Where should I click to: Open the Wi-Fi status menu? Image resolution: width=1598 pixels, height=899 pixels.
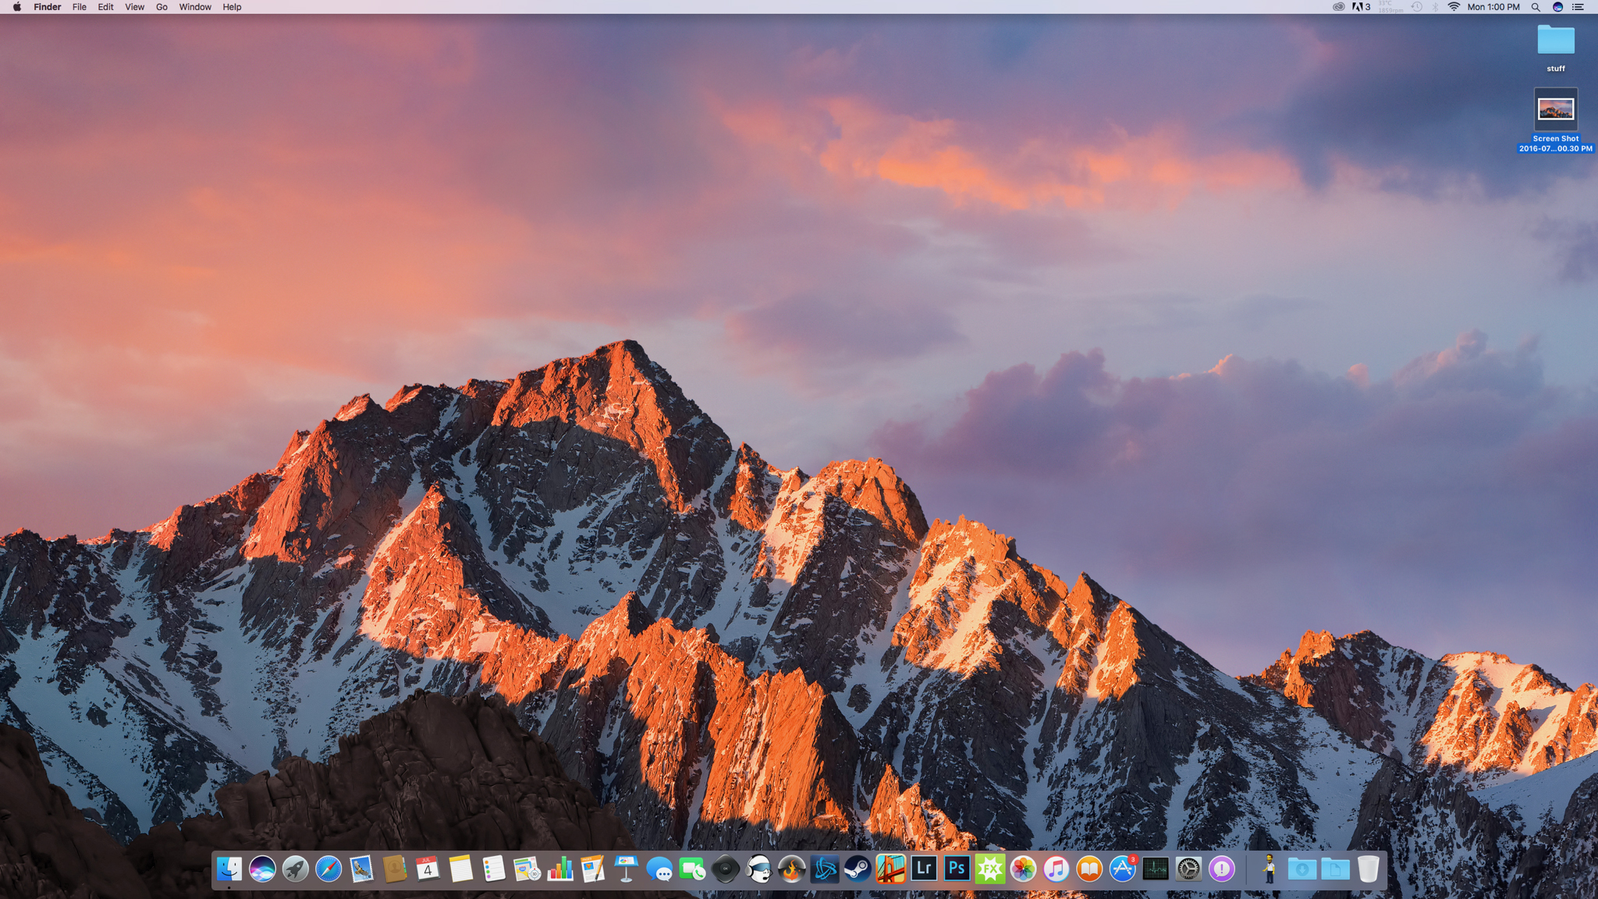pyautogui.click(x=1454, y=7)
